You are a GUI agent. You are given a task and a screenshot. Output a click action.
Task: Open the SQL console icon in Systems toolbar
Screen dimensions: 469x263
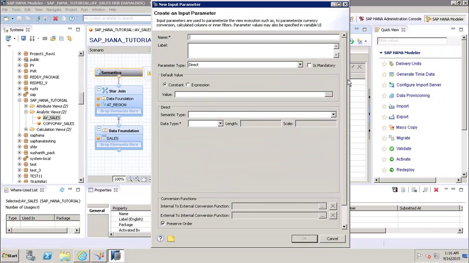click(x=45, y=38)
